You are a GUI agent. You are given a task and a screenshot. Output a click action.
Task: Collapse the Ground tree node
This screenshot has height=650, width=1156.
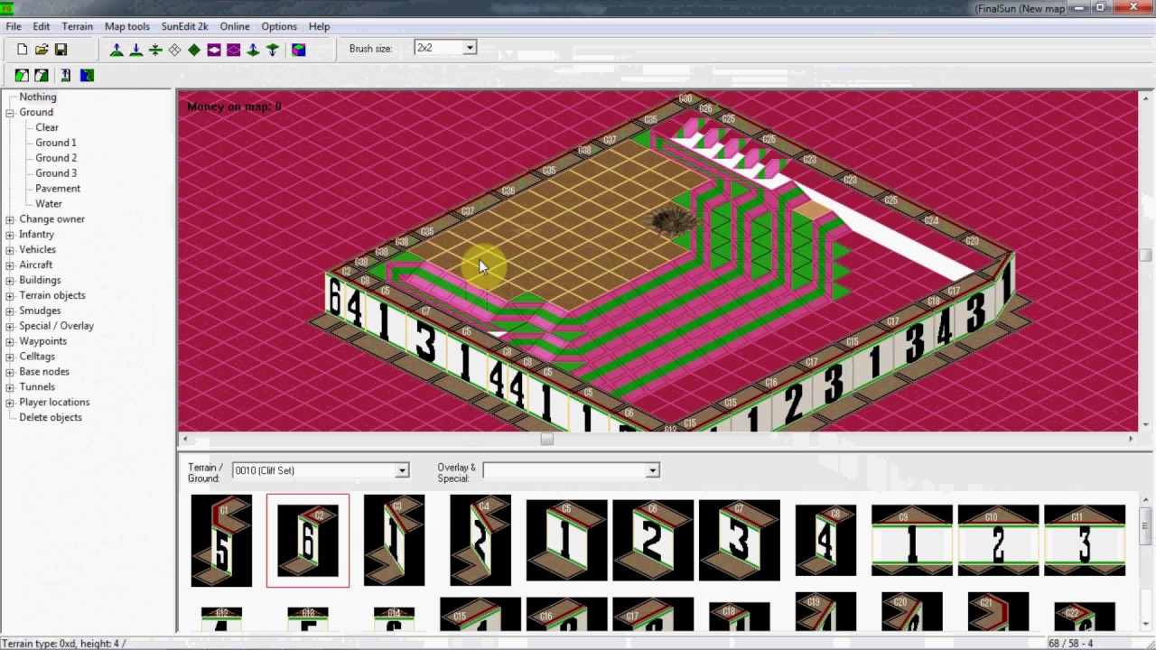[10, 113]
